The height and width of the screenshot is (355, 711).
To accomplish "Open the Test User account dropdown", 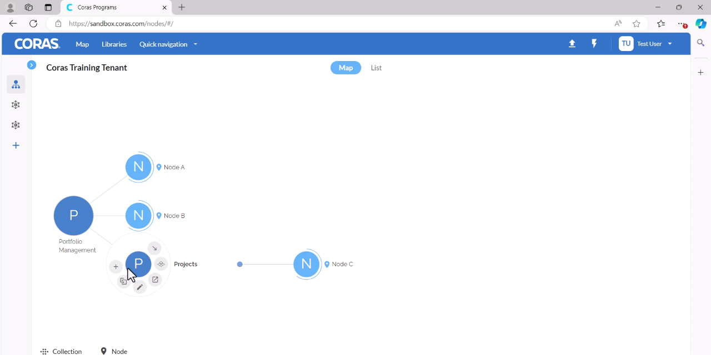I will point(654,44).
